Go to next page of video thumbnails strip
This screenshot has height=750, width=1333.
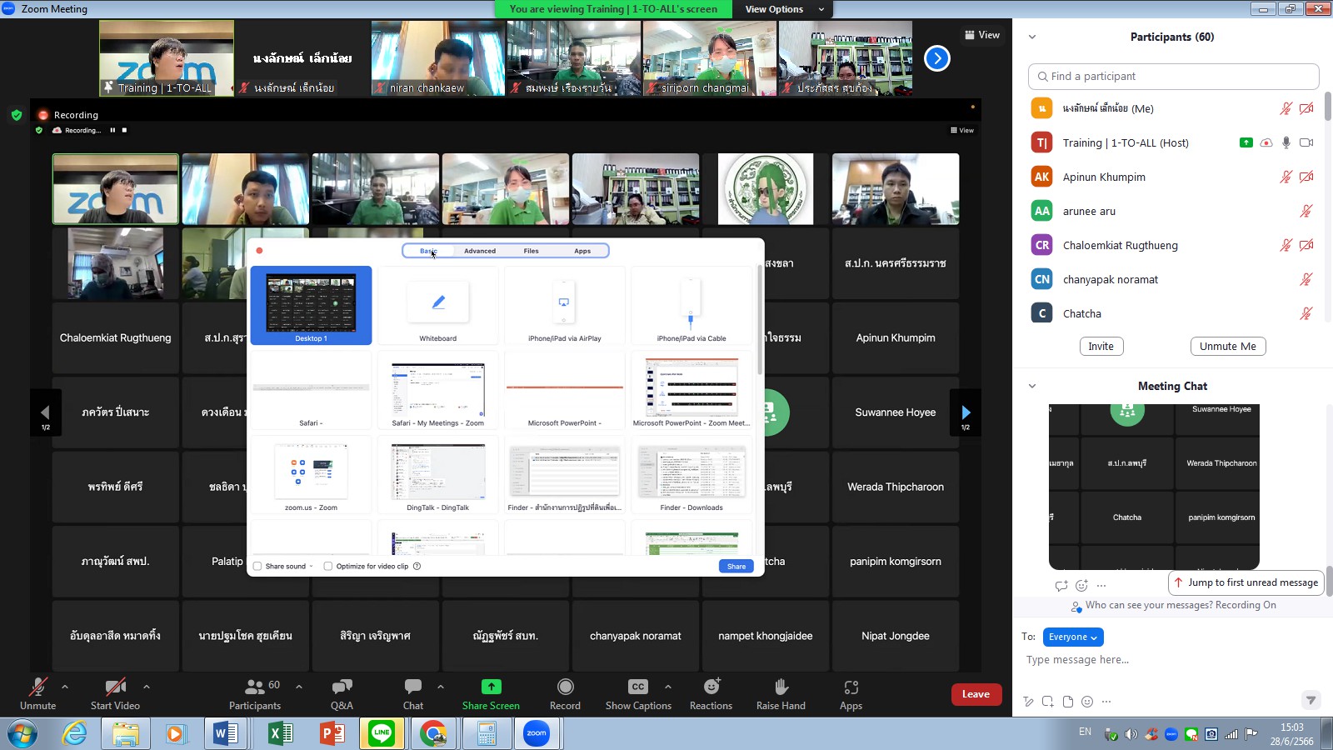click(x=937, y=58)
